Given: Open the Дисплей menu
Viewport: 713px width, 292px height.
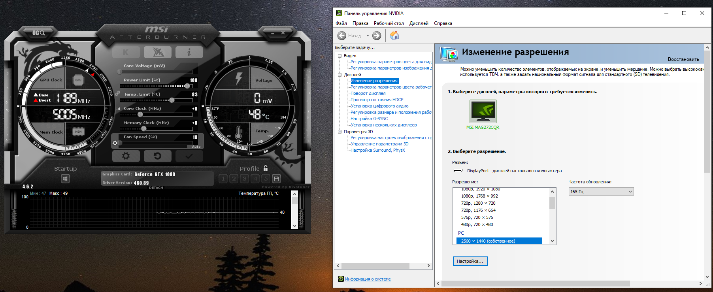Looking at the screenshot, I should click(x=419, y=23).
